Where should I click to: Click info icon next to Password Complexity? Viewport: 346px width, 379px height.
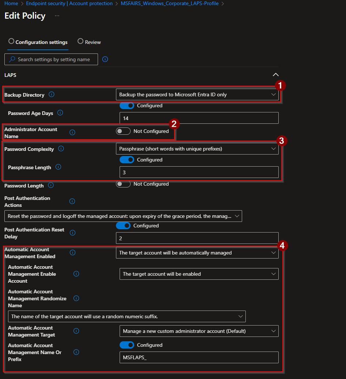[61, 149]
